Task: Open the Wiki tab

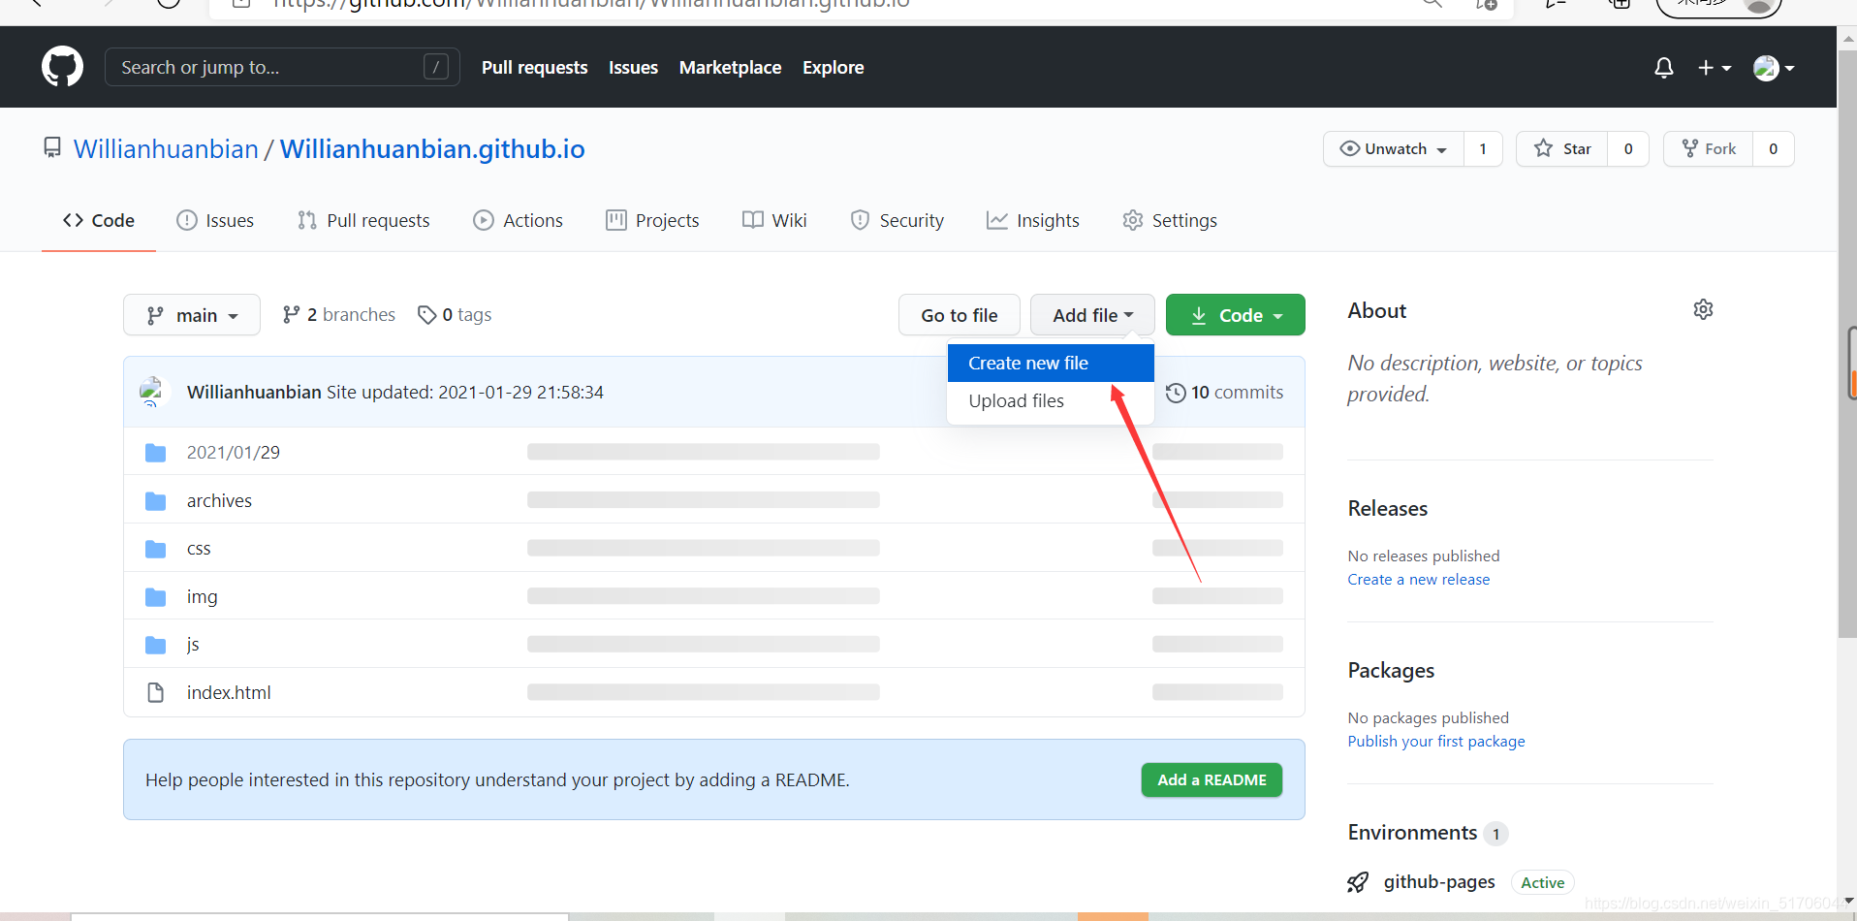Action: 774,221
